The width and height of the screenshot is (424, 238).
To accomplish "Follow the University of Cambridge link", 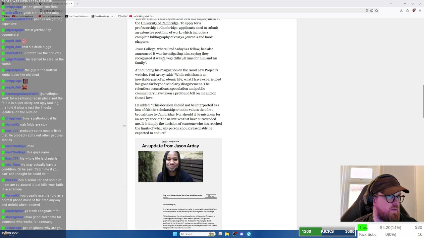I will coord(160,23).
